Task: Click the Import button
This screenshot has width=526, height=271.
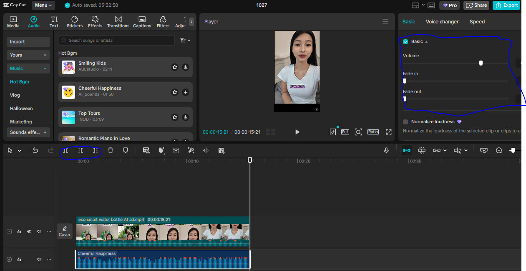Action: (28, 42)
